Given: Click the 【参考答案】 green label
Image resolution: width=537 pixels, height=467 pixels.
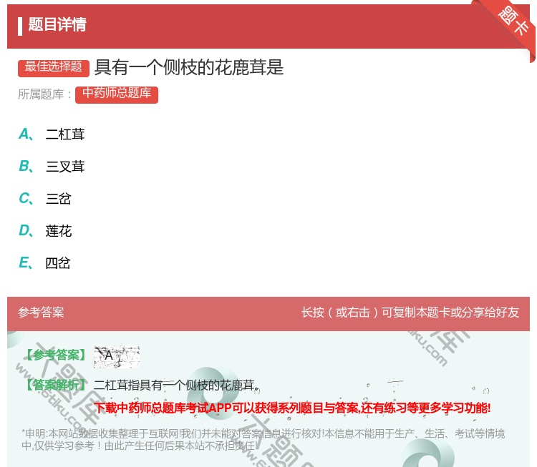Looking at the screenshot, I should pos(57,355).
